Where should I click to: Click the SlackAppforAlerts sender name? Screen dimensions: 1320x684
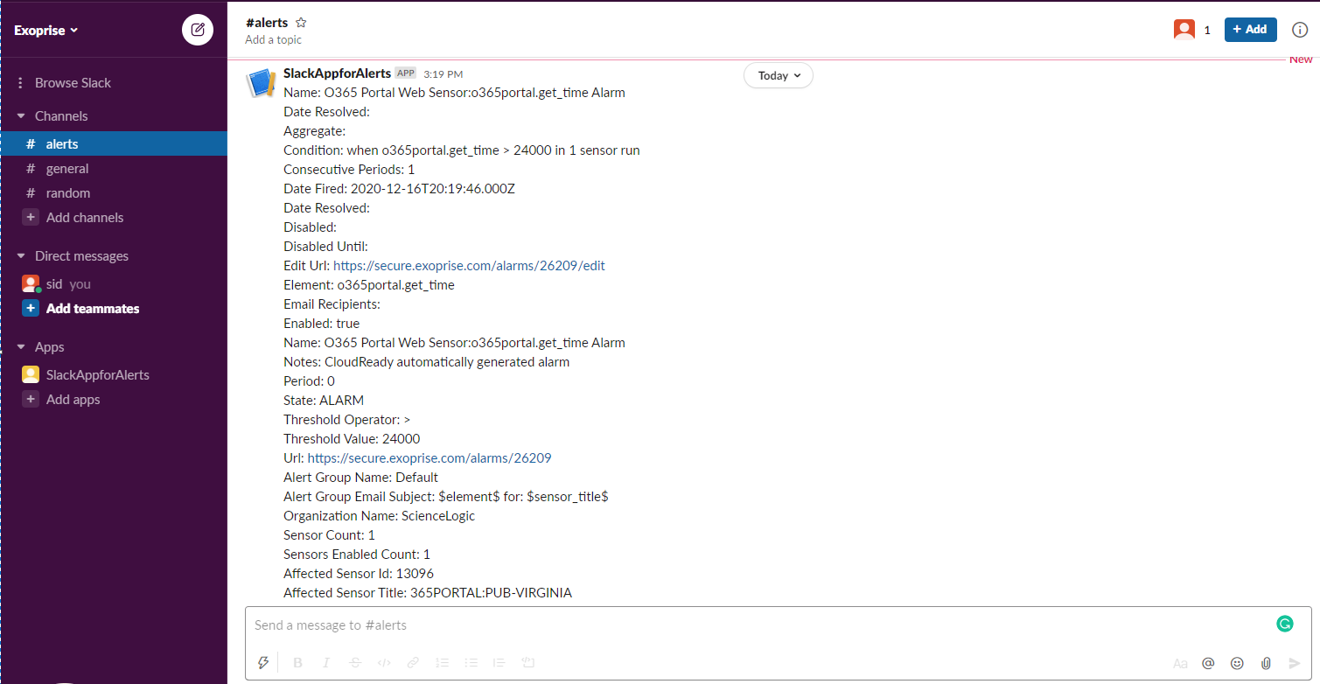(337, 73)
